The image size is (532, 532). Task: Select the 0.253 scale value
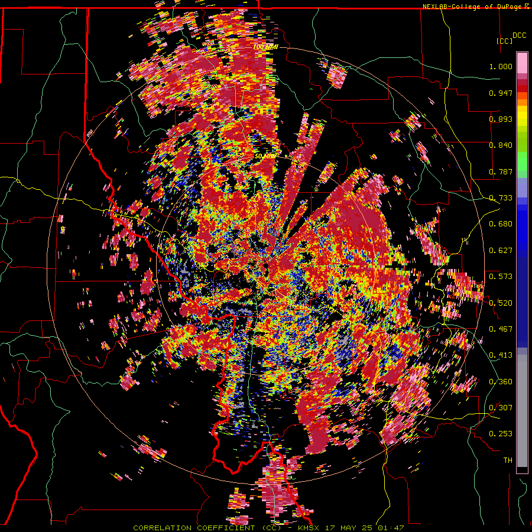point(501,434)
